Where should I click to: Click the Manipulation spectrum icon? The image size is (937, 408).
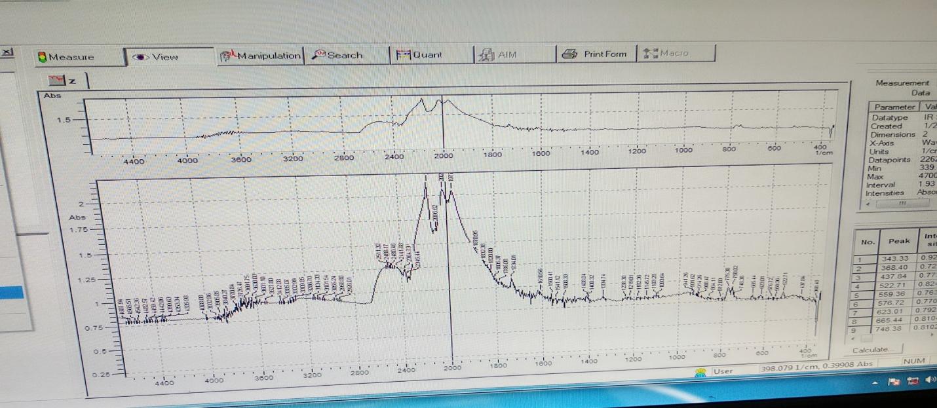coord(228,56)
